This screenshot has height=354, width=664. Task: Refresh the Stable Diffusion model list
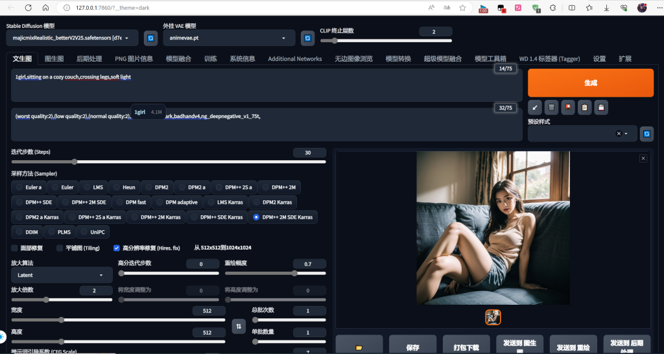coord(150,38)
